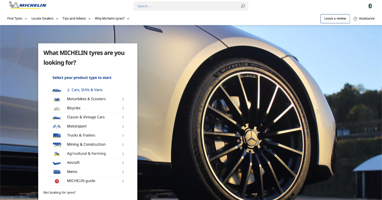Viewport: 382px width, 200px height.
Task: Click the search magnifier icon
Action: [243, 6]
